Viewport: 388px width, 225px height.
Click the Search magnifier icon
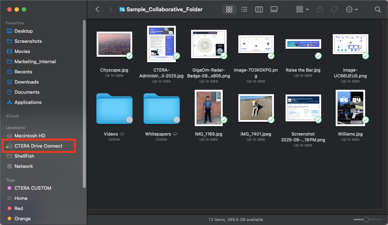pyautogui.click(x=377, y=9)
